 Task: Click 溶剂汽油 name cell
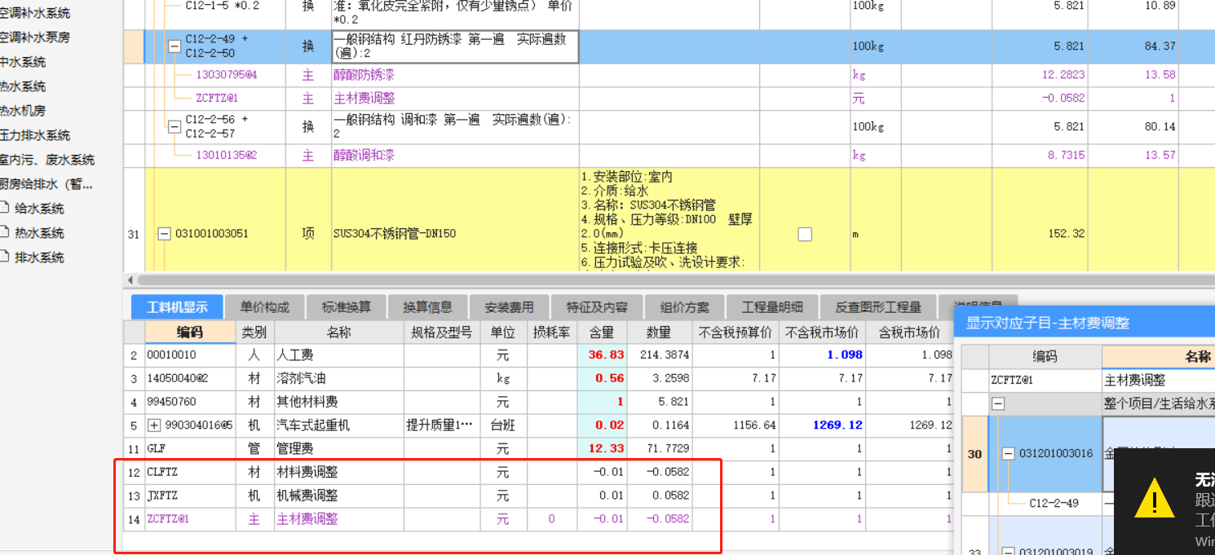point(339,378)
